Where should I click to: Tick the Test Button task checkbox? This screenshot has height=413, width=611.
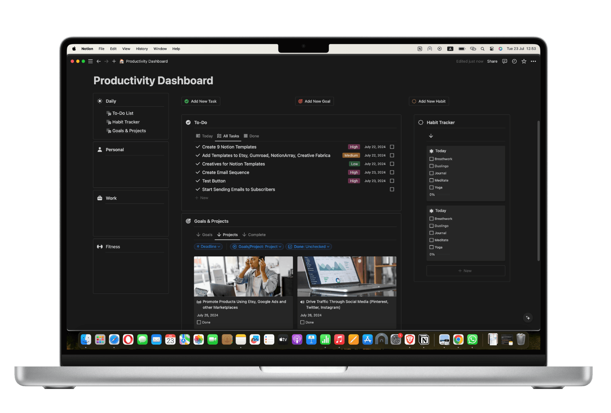[x=392, y=181]
